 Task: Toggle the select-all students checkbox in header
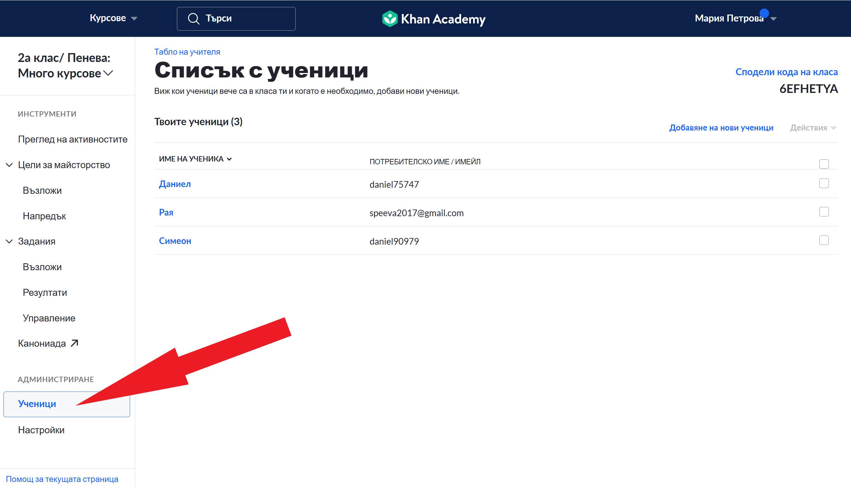pos(823,164)
